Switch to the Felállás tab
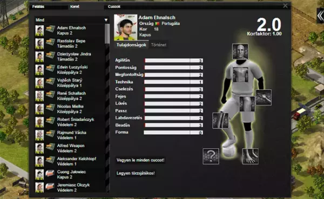This screenshot has height=199, width=324. click(x=38, y=6)
